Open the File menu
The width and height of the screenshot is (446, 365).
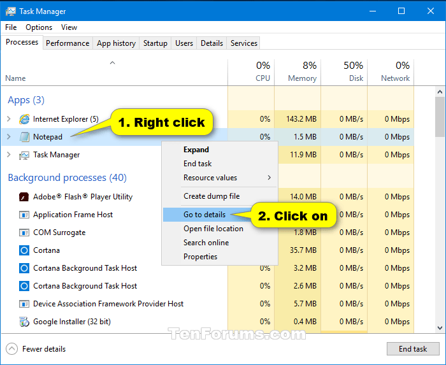pyautogui.click(x=11, y=27)
